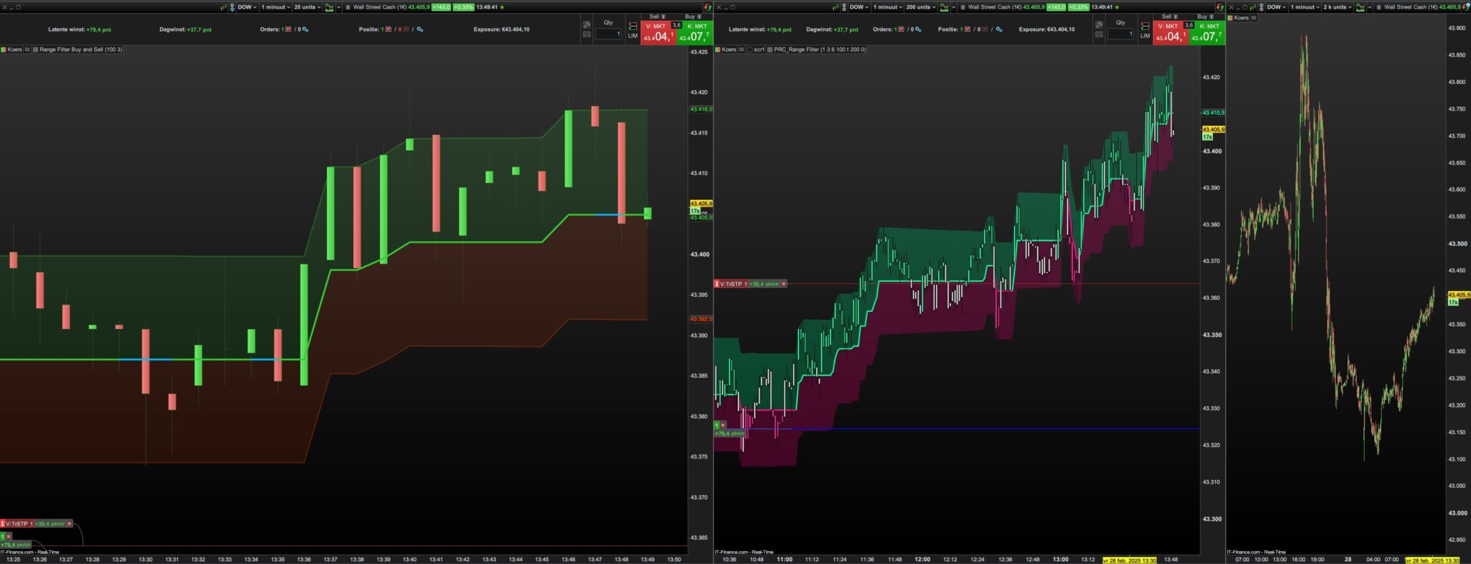Click the link-group icon beside DOW in left chart
The image size is (1471, 564).
coord(232,7)
